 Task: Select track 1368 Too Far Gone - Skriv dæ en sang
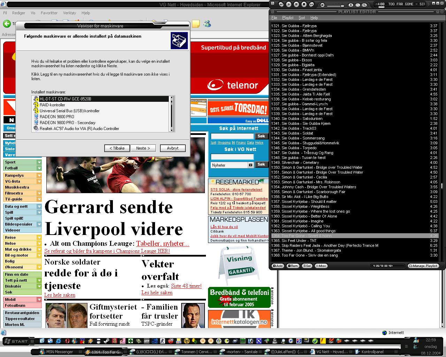(354, 255)
